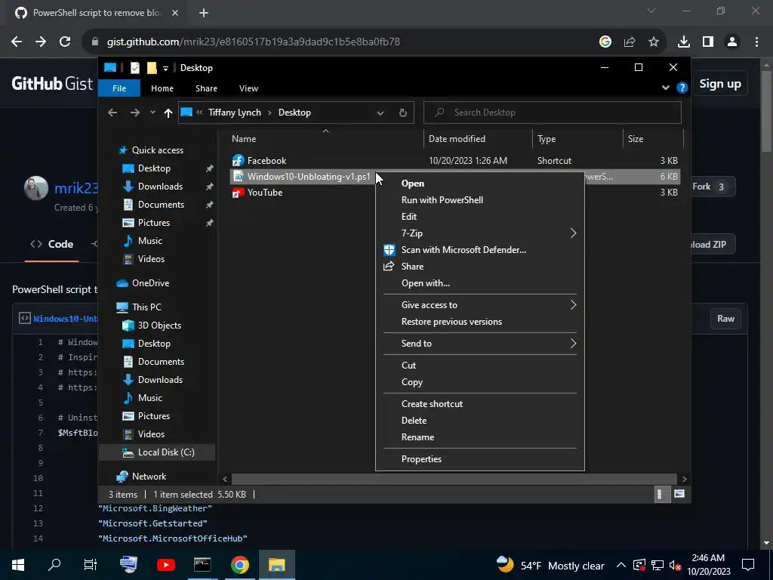
Task: Open the Explorer File tab
Action: click(119, 88)
